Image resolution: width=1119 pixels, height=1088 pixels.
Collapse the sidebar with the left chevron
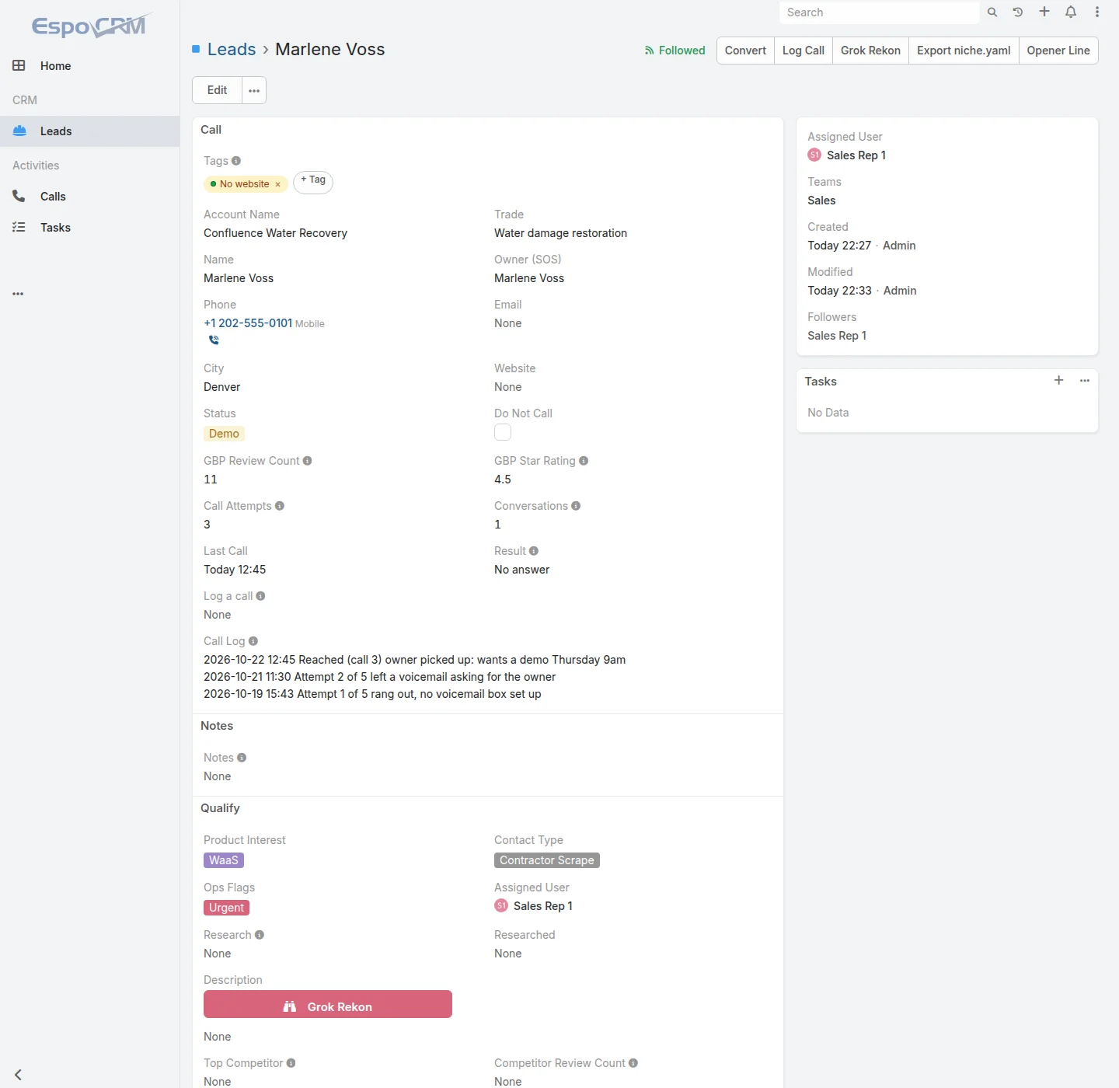(18, 1075)
